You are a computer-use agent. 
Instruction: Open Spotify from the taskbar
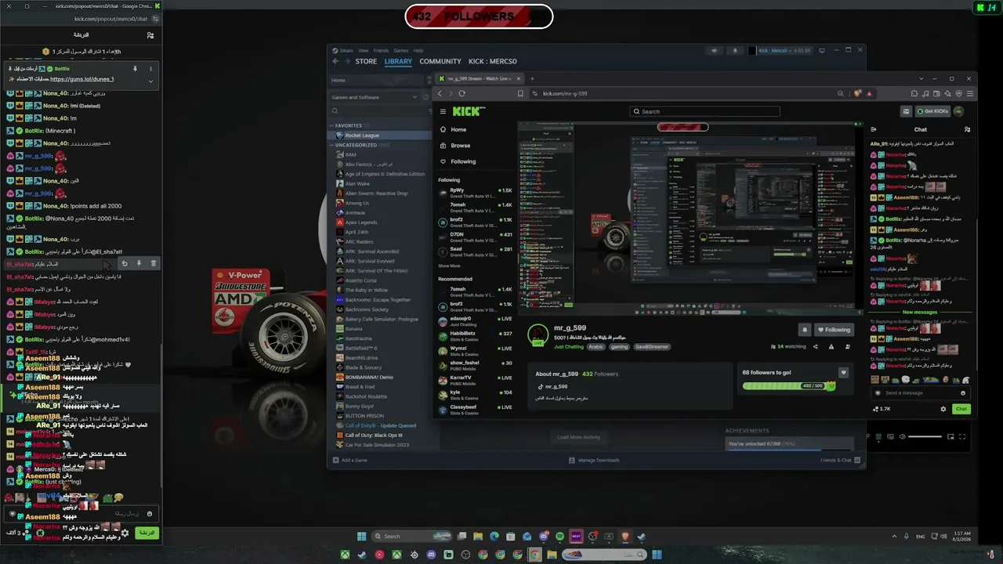click(559, 537)
